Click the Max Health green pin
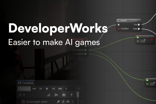 click(86, 54)
